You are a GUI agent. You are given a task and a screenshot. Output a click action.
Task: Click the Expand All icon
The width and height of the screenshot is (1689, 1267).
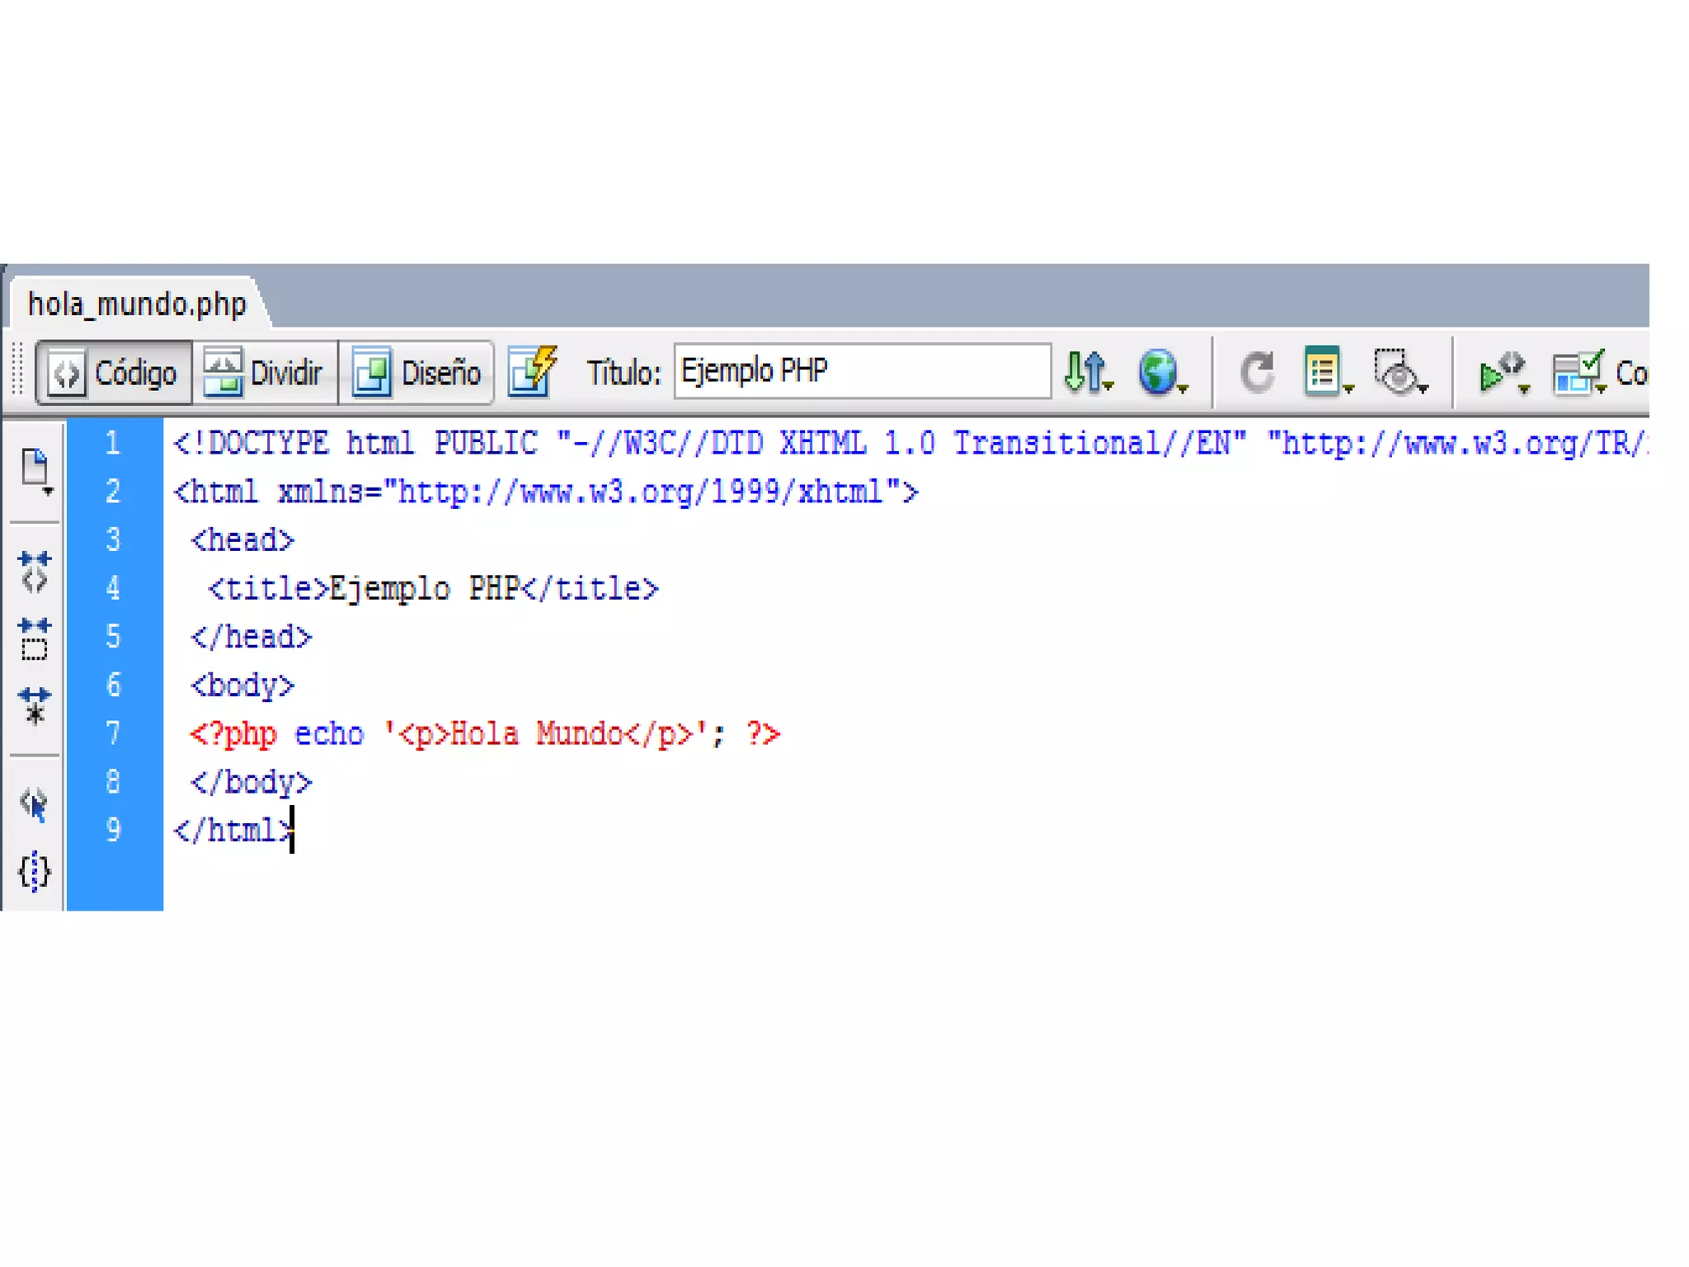click(x=35, y=706)
